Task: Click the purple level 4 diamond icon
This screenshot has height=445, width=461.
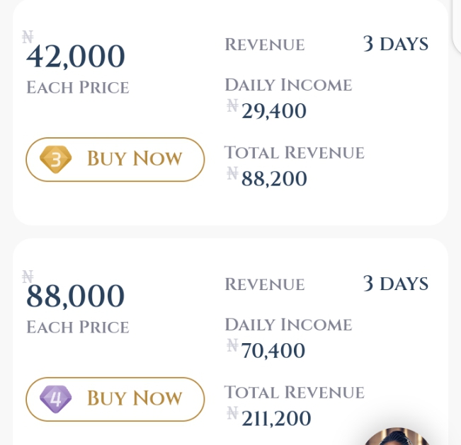Action: click(55, 399)
